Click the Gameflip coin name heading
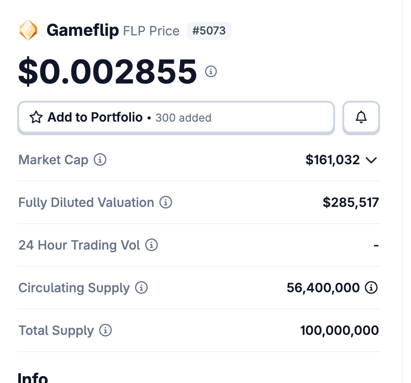Screen dimensions: 411x383 pos(82,31)
